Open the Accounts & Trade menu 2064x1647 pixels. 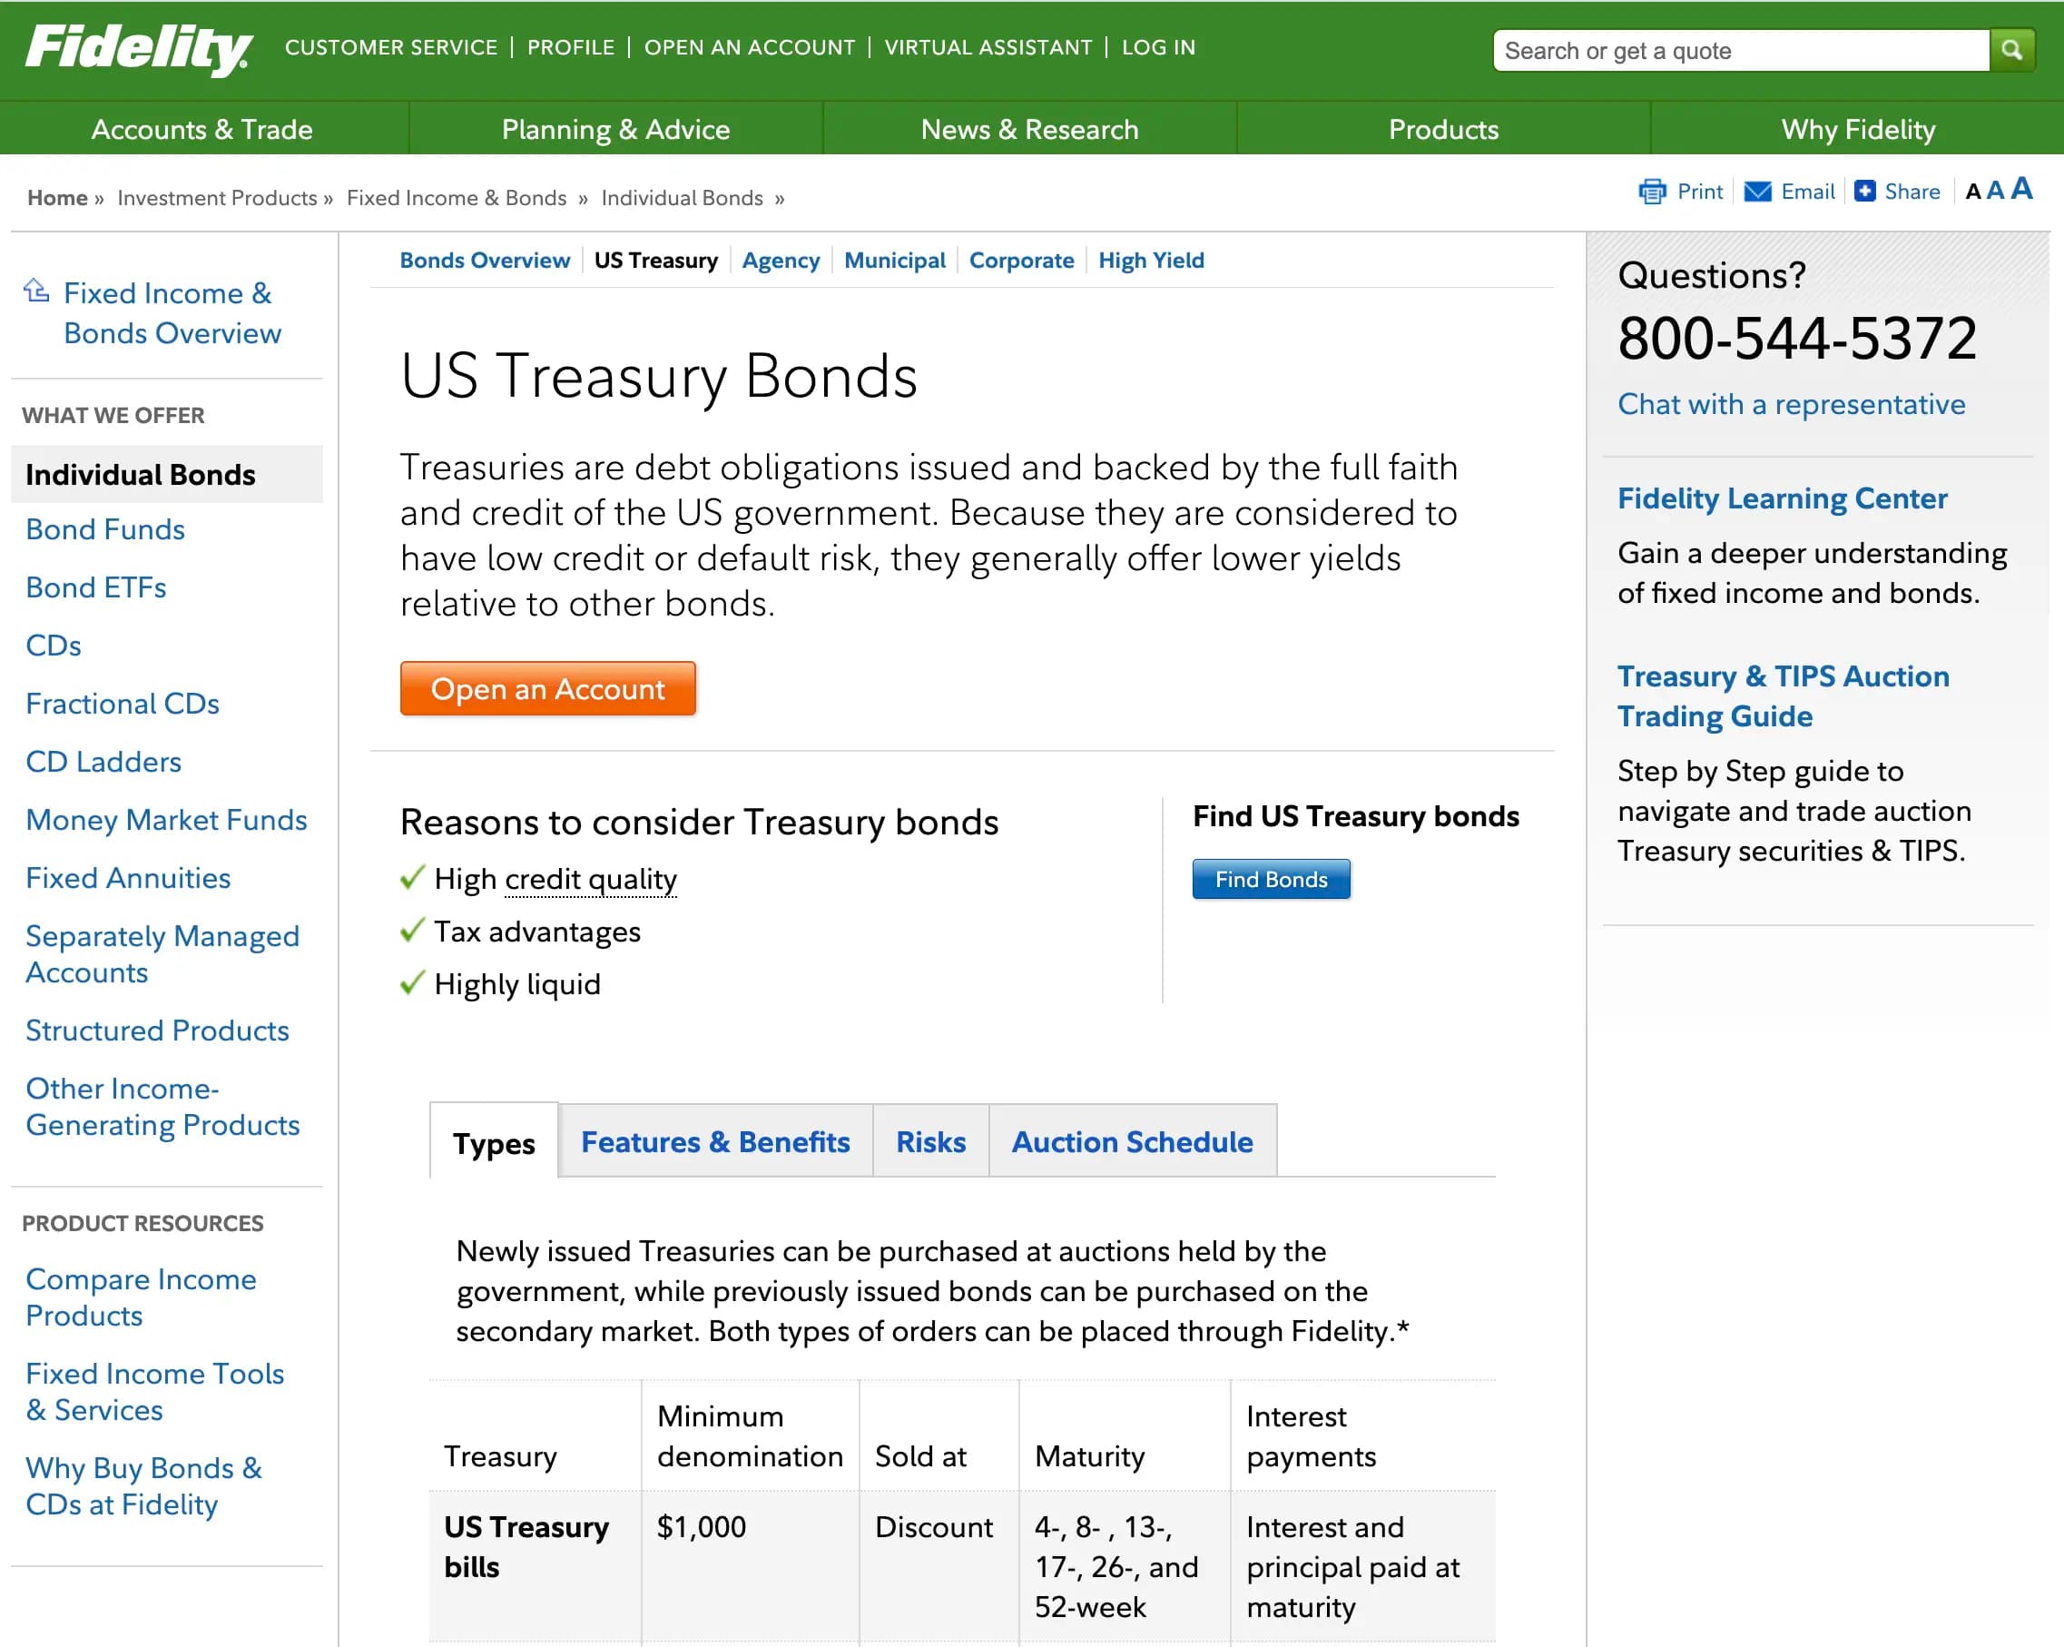tap(202, 129)
